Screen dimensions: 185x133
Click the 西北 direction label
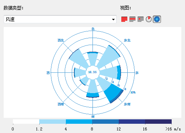61,40
